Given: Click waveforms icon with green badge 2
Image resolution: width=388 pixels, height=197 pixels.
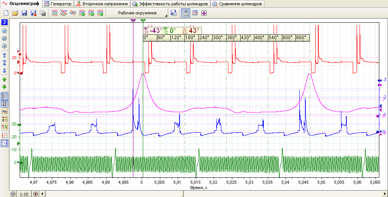Looking at the screenshot, I should click(x=100, y=13).
